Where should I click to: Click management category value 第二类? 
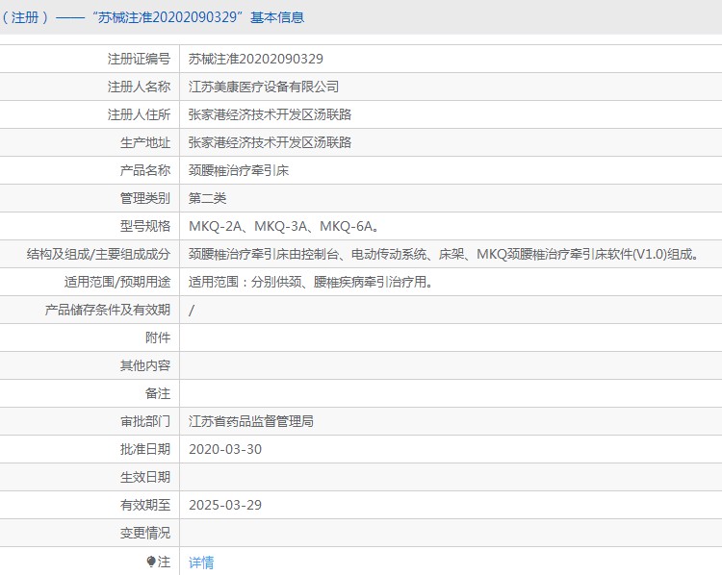pos(207,198)
